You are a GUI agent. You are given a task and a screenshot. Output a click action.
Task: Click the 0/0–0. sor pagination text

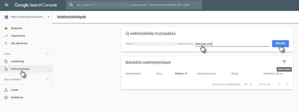click(265, 84)
